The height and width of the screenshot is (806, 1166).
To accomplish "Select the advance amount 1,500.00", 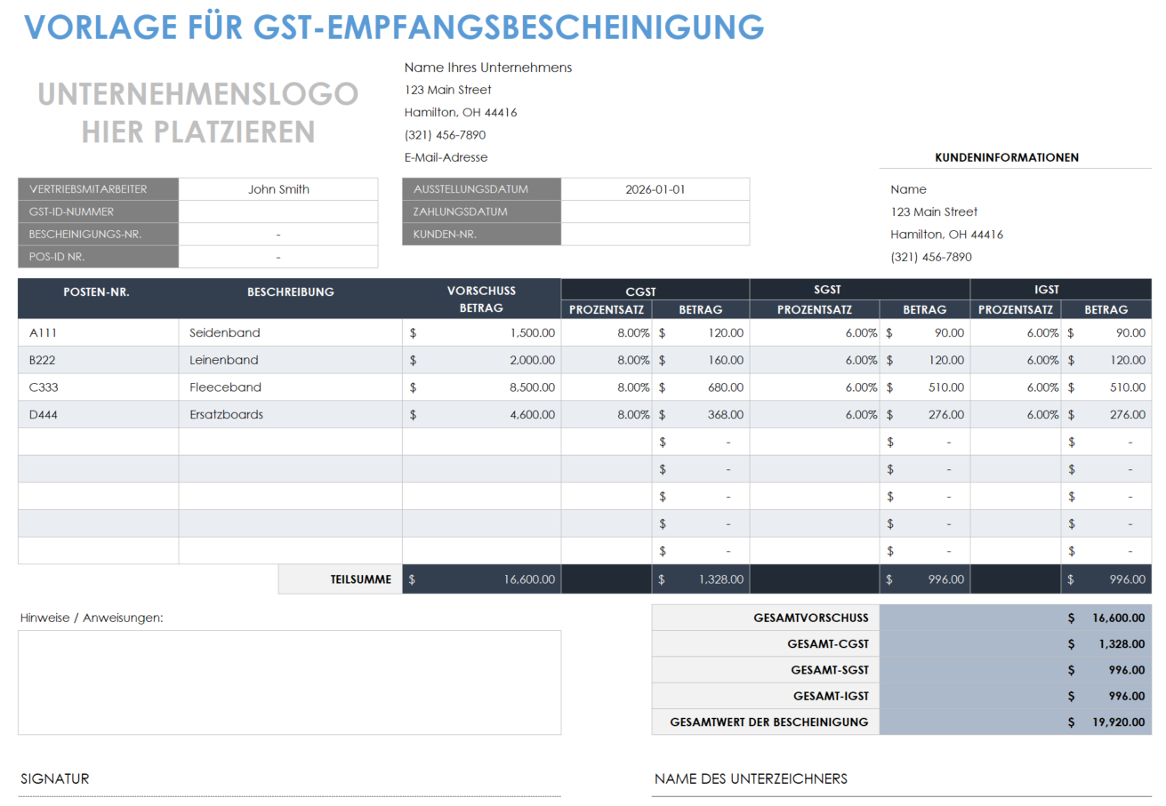I will (533, 332).
